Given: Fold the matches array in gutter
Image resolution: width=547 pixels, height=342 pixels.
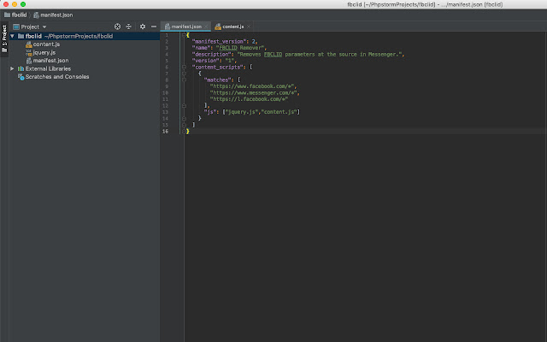Looking at the screenshot, I should pyautogui.click(x=185, y=80).
